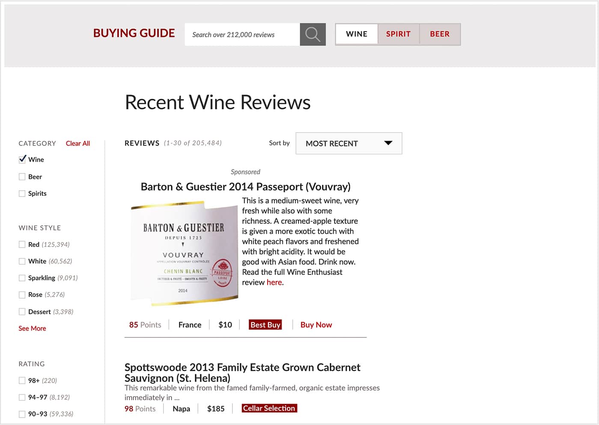
Task: Open the Best Buy badge
Action: click(265, 325)
